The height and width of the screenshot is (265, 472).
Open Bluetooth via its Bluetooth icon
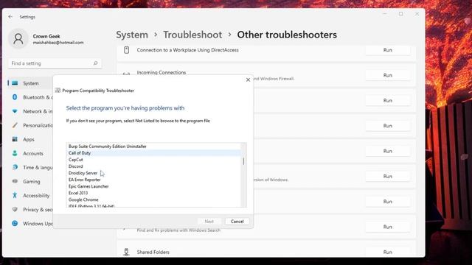tap(15, 97)
